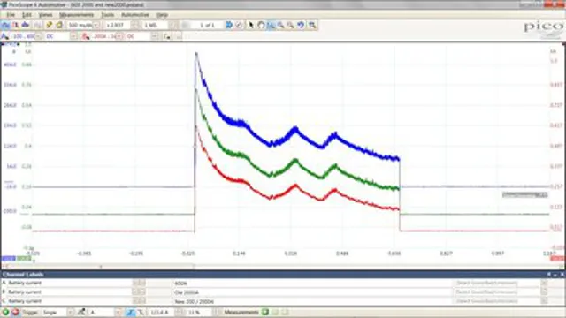566x318 pixels.
Task: Open channel A options icon
Action: tap(4, 36)
